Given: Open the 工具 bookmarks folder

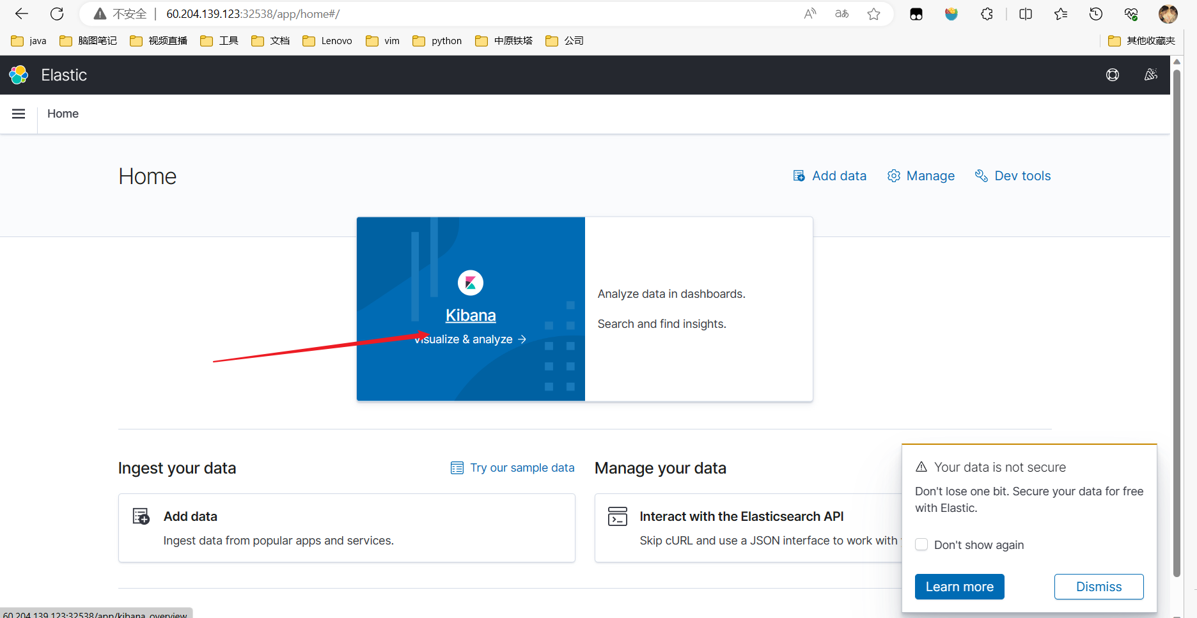Looking at the screenshot, I should pyautogui.click(x=219, y=41).
